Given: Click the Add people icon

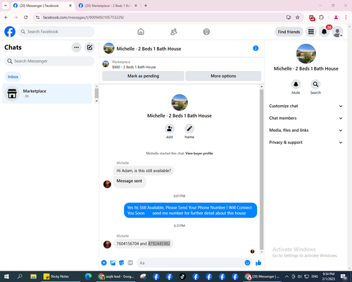Looking at the screenshot, I should point(170,129).
